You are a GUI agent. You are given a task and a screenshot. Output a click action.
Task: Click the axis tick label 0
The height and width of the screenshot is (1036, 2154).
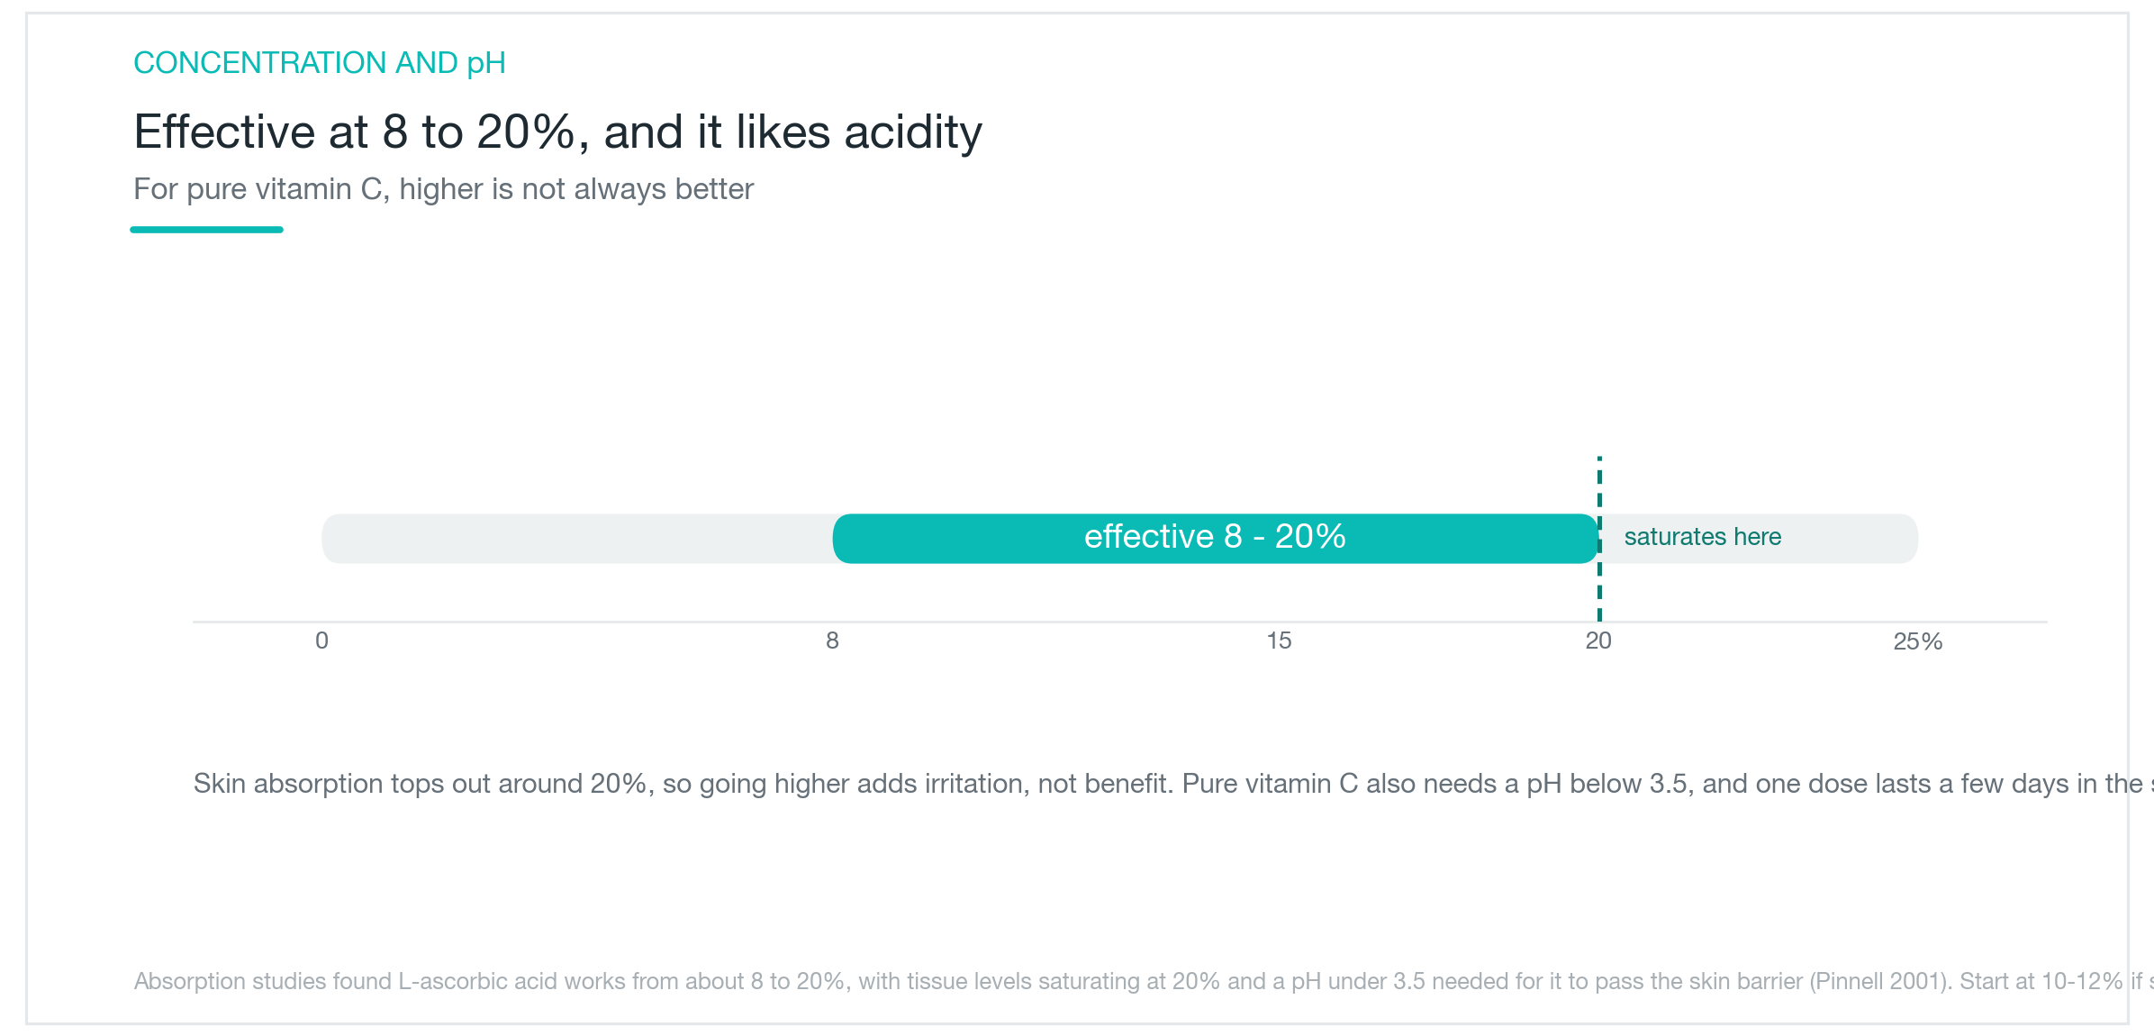[x=321, y=641]
